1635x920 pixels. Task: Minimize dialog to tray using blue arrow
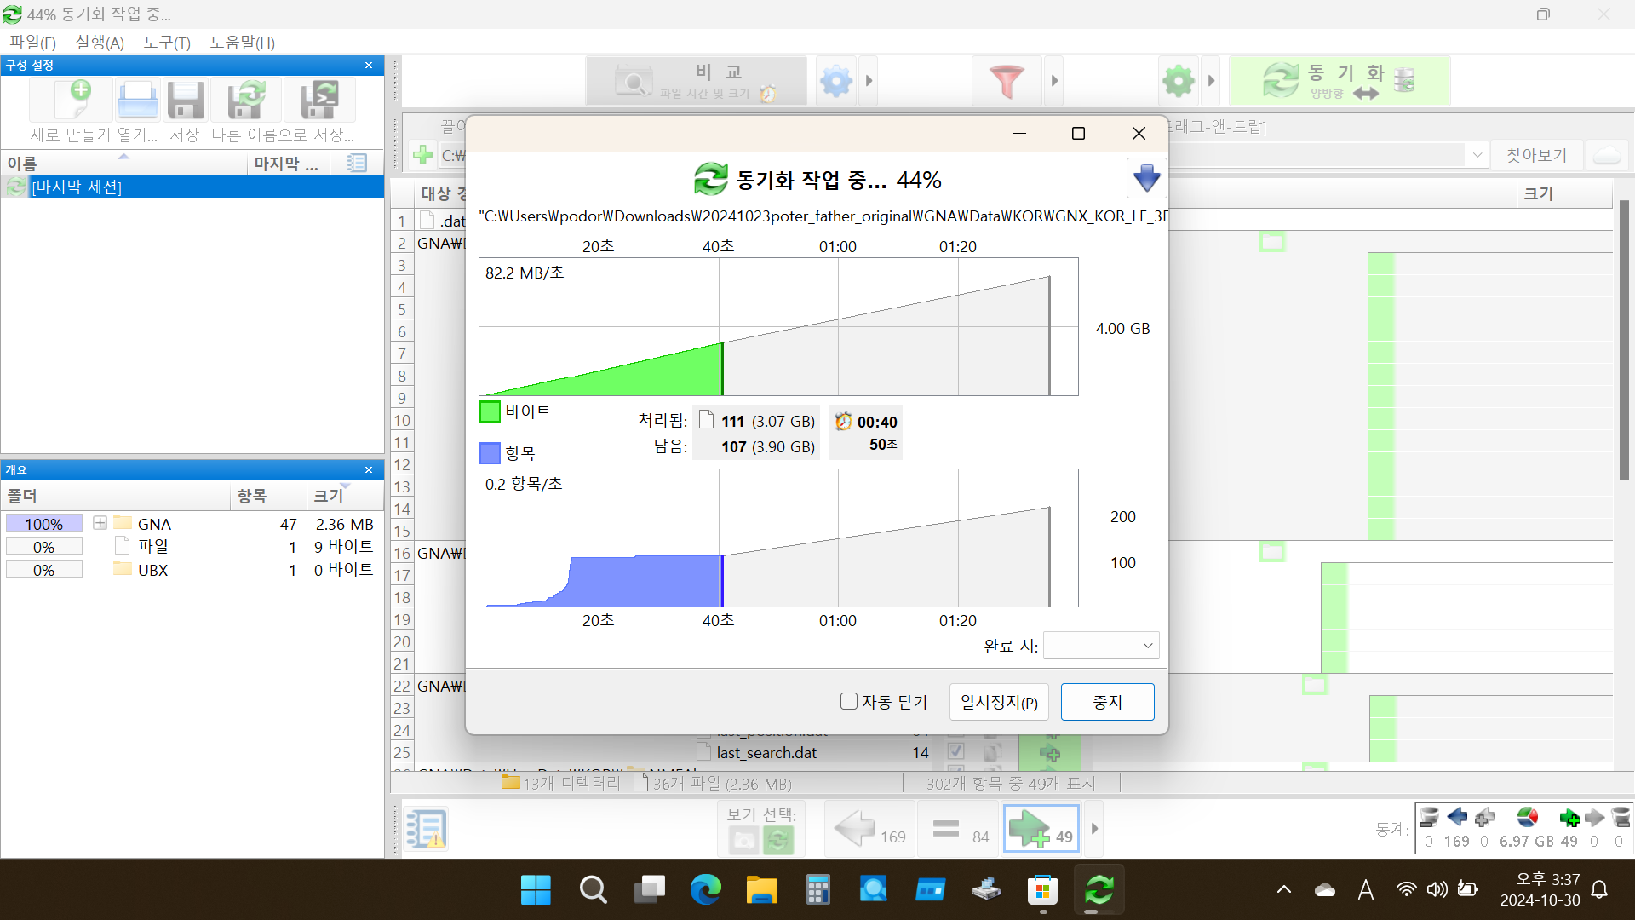click(x=1146, y=178)
